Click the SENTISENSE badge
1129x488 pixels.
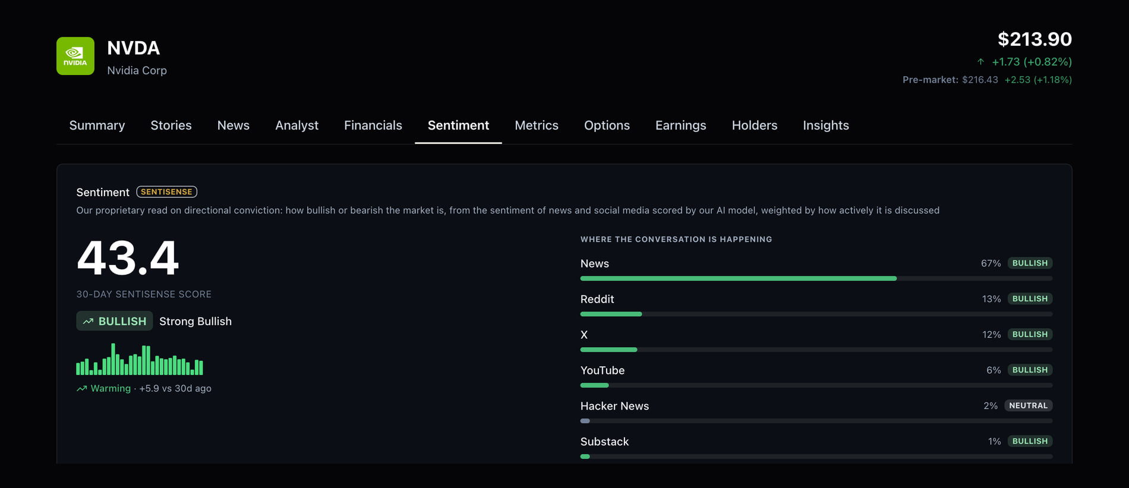[x=167, y=192]
